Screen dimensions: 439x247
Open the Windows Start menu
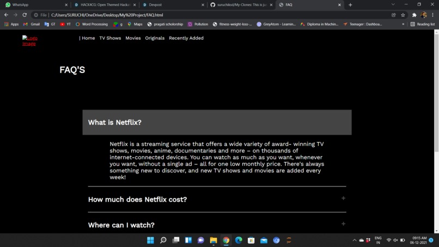pyautogui.click(x=150, y=240)
